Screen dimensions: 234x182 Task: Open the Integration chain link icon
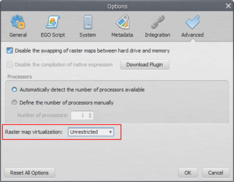point(158,22)
